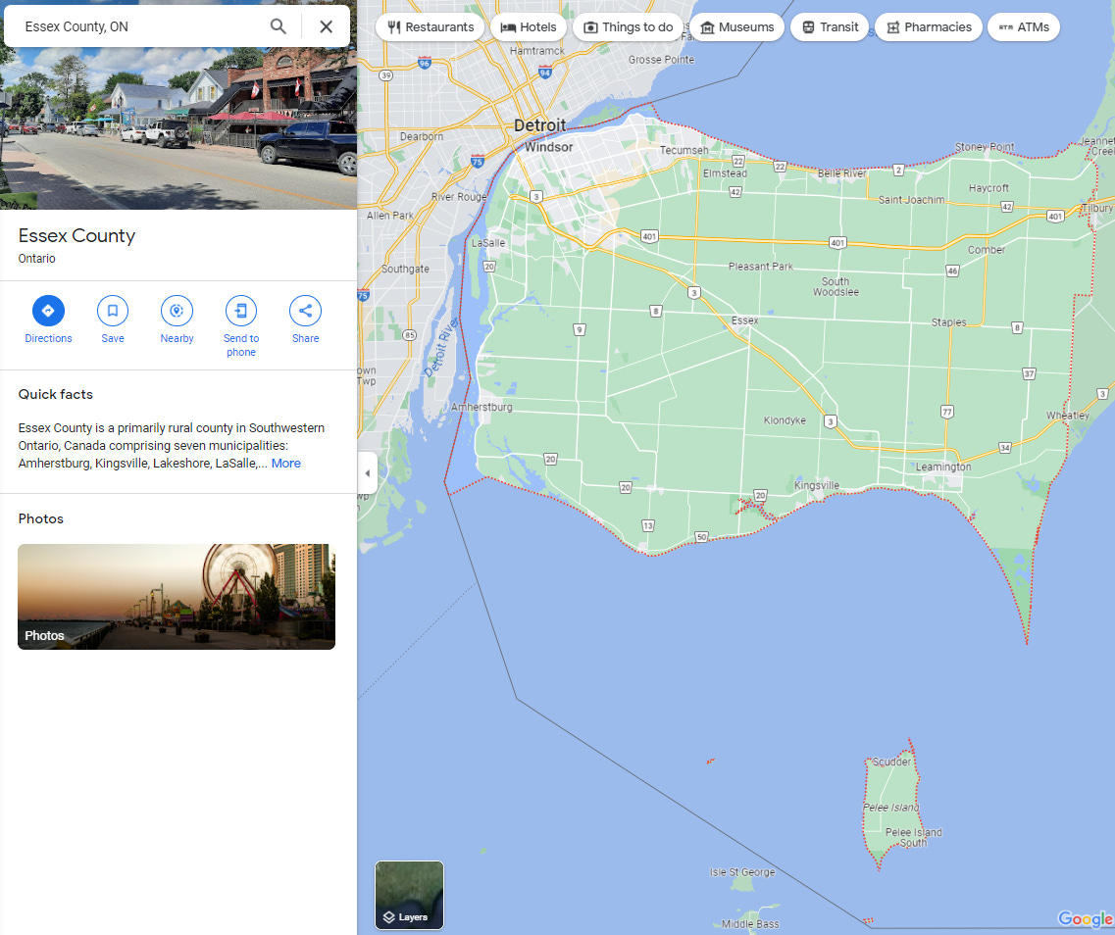Image resolution: width=1115 pixels, height=935 pixels.
Task: Click Klondyke label on map
Action: pos(785,420)
